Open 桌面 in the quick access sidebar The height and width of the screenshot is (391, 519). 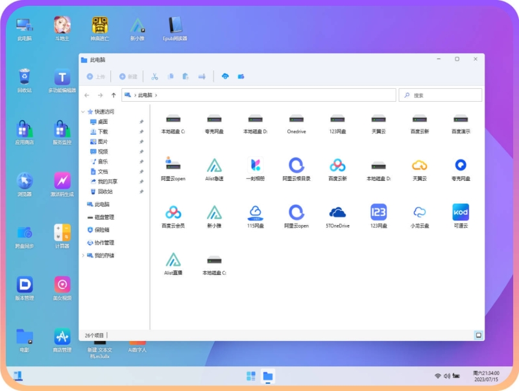pos(99,122)
